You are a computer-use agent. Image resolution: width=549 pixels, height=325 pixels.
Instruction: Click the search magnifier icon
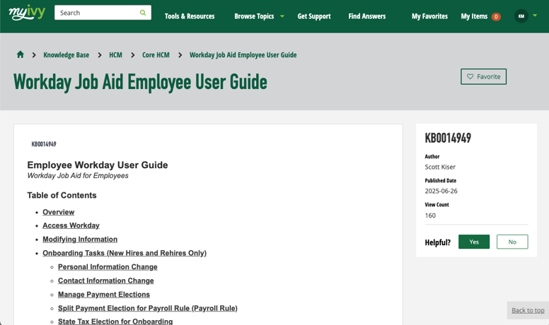pyautogui.click(x=143, y=13)
